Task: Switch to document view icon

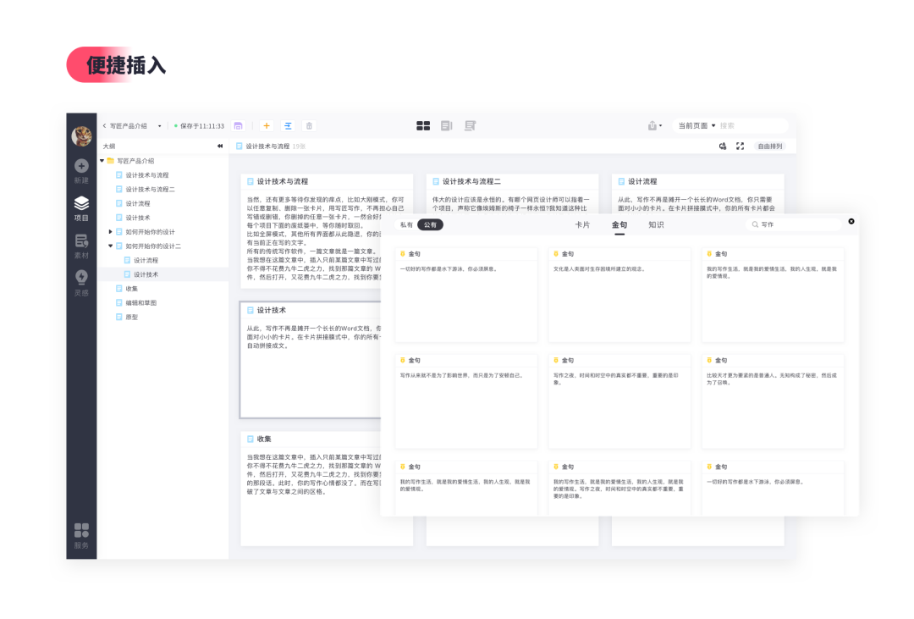Action: [447, 125]
